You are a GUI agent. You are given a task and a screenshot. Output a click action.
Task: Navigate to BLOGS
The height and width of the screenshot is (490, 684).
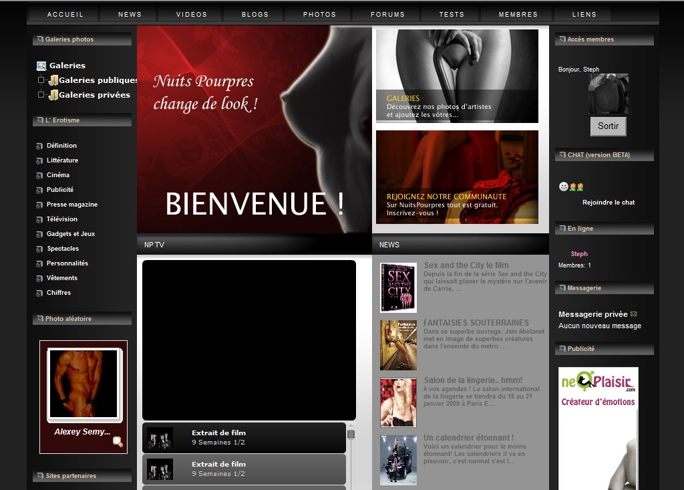255,15
